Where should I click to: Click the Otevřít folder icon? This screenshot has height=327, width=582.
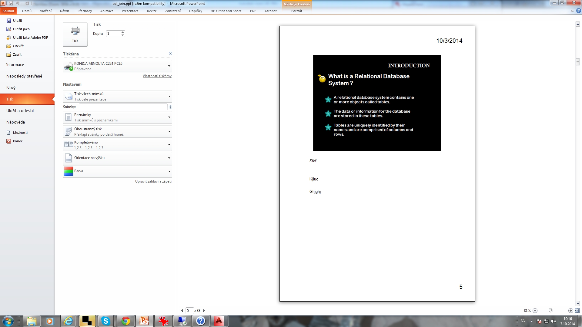[x=9, y=46]
